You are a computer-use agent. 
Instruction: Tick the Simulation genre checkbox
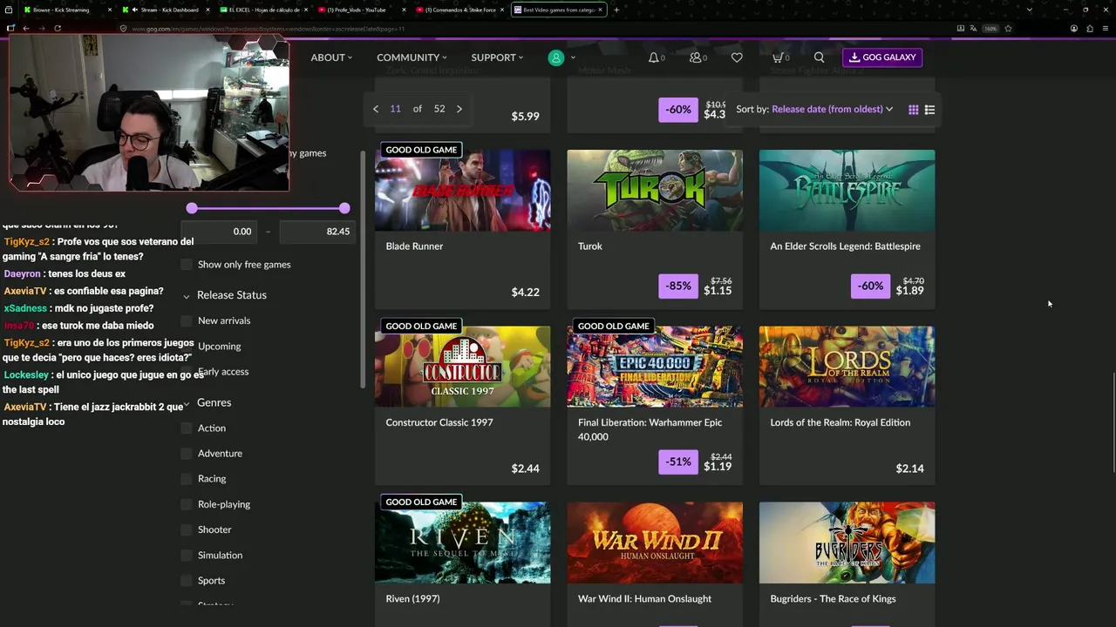tap(187, 555)
